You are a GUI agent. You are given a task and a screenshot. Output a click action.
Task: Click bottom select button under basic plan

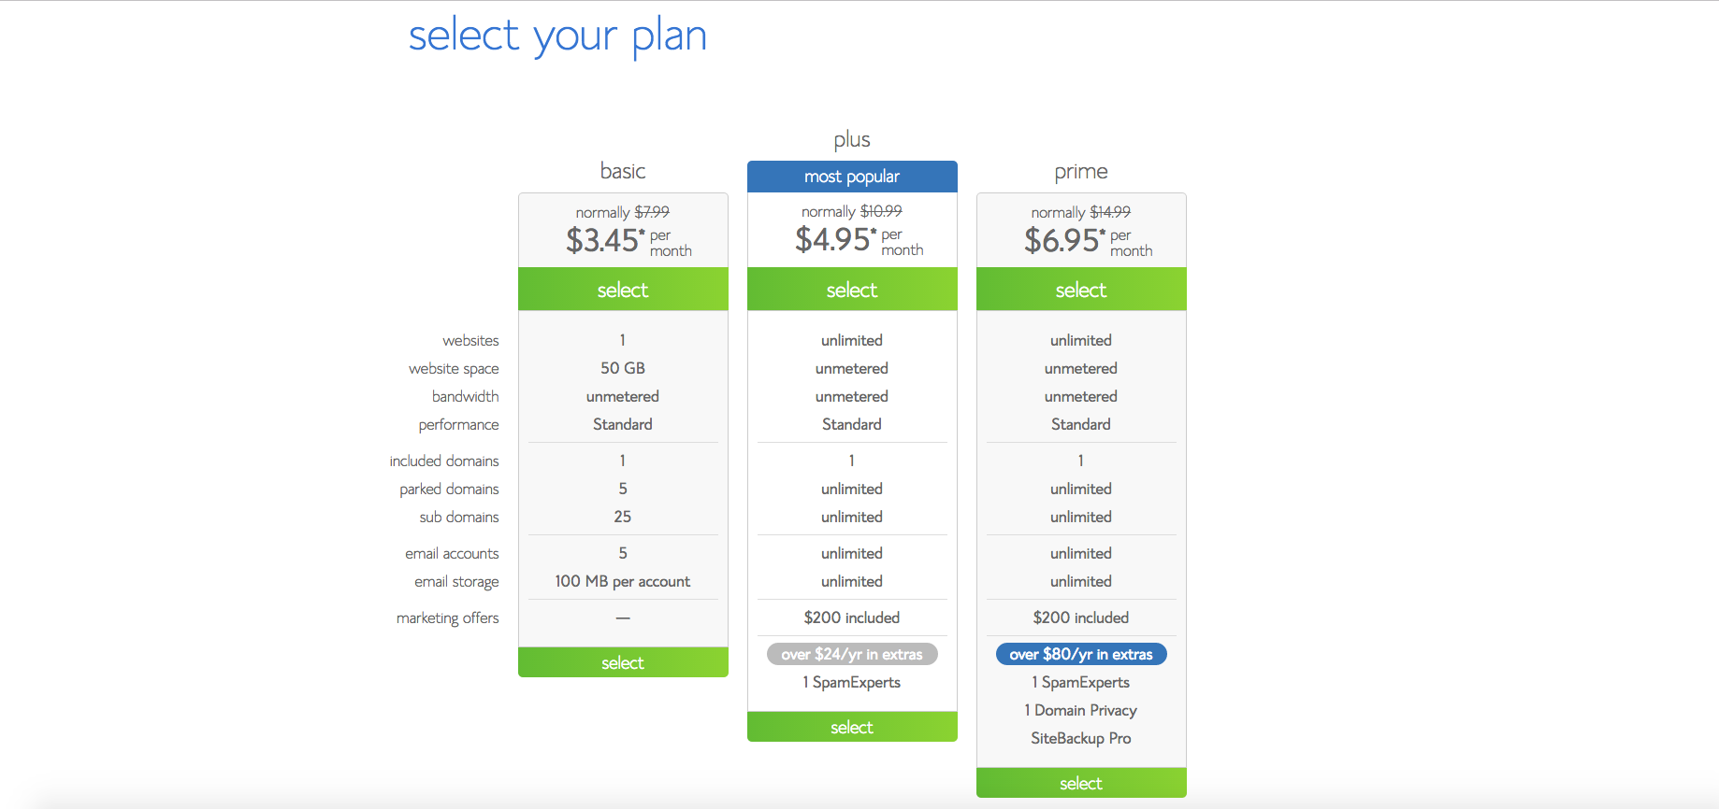(x=623, y=662)
